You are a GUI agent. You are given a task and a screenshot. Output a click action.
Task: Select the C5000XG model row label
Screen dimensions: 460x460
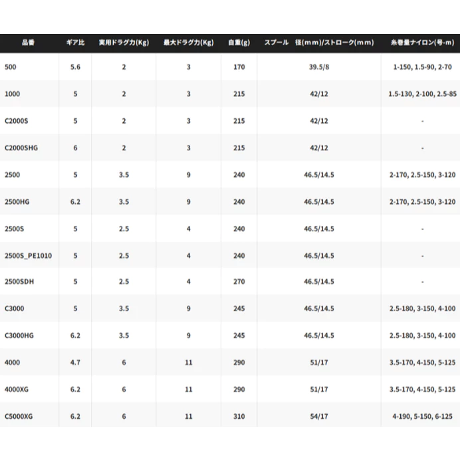(x=19, y=417)
